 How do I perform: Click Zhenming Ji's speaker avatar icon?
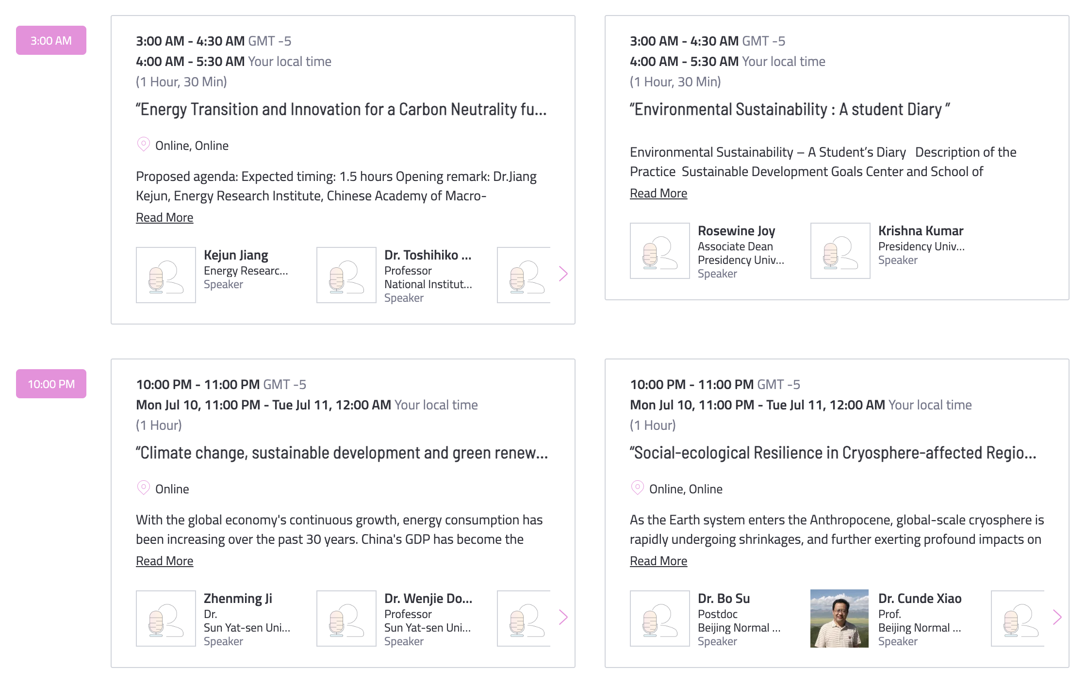pos(166,619)
